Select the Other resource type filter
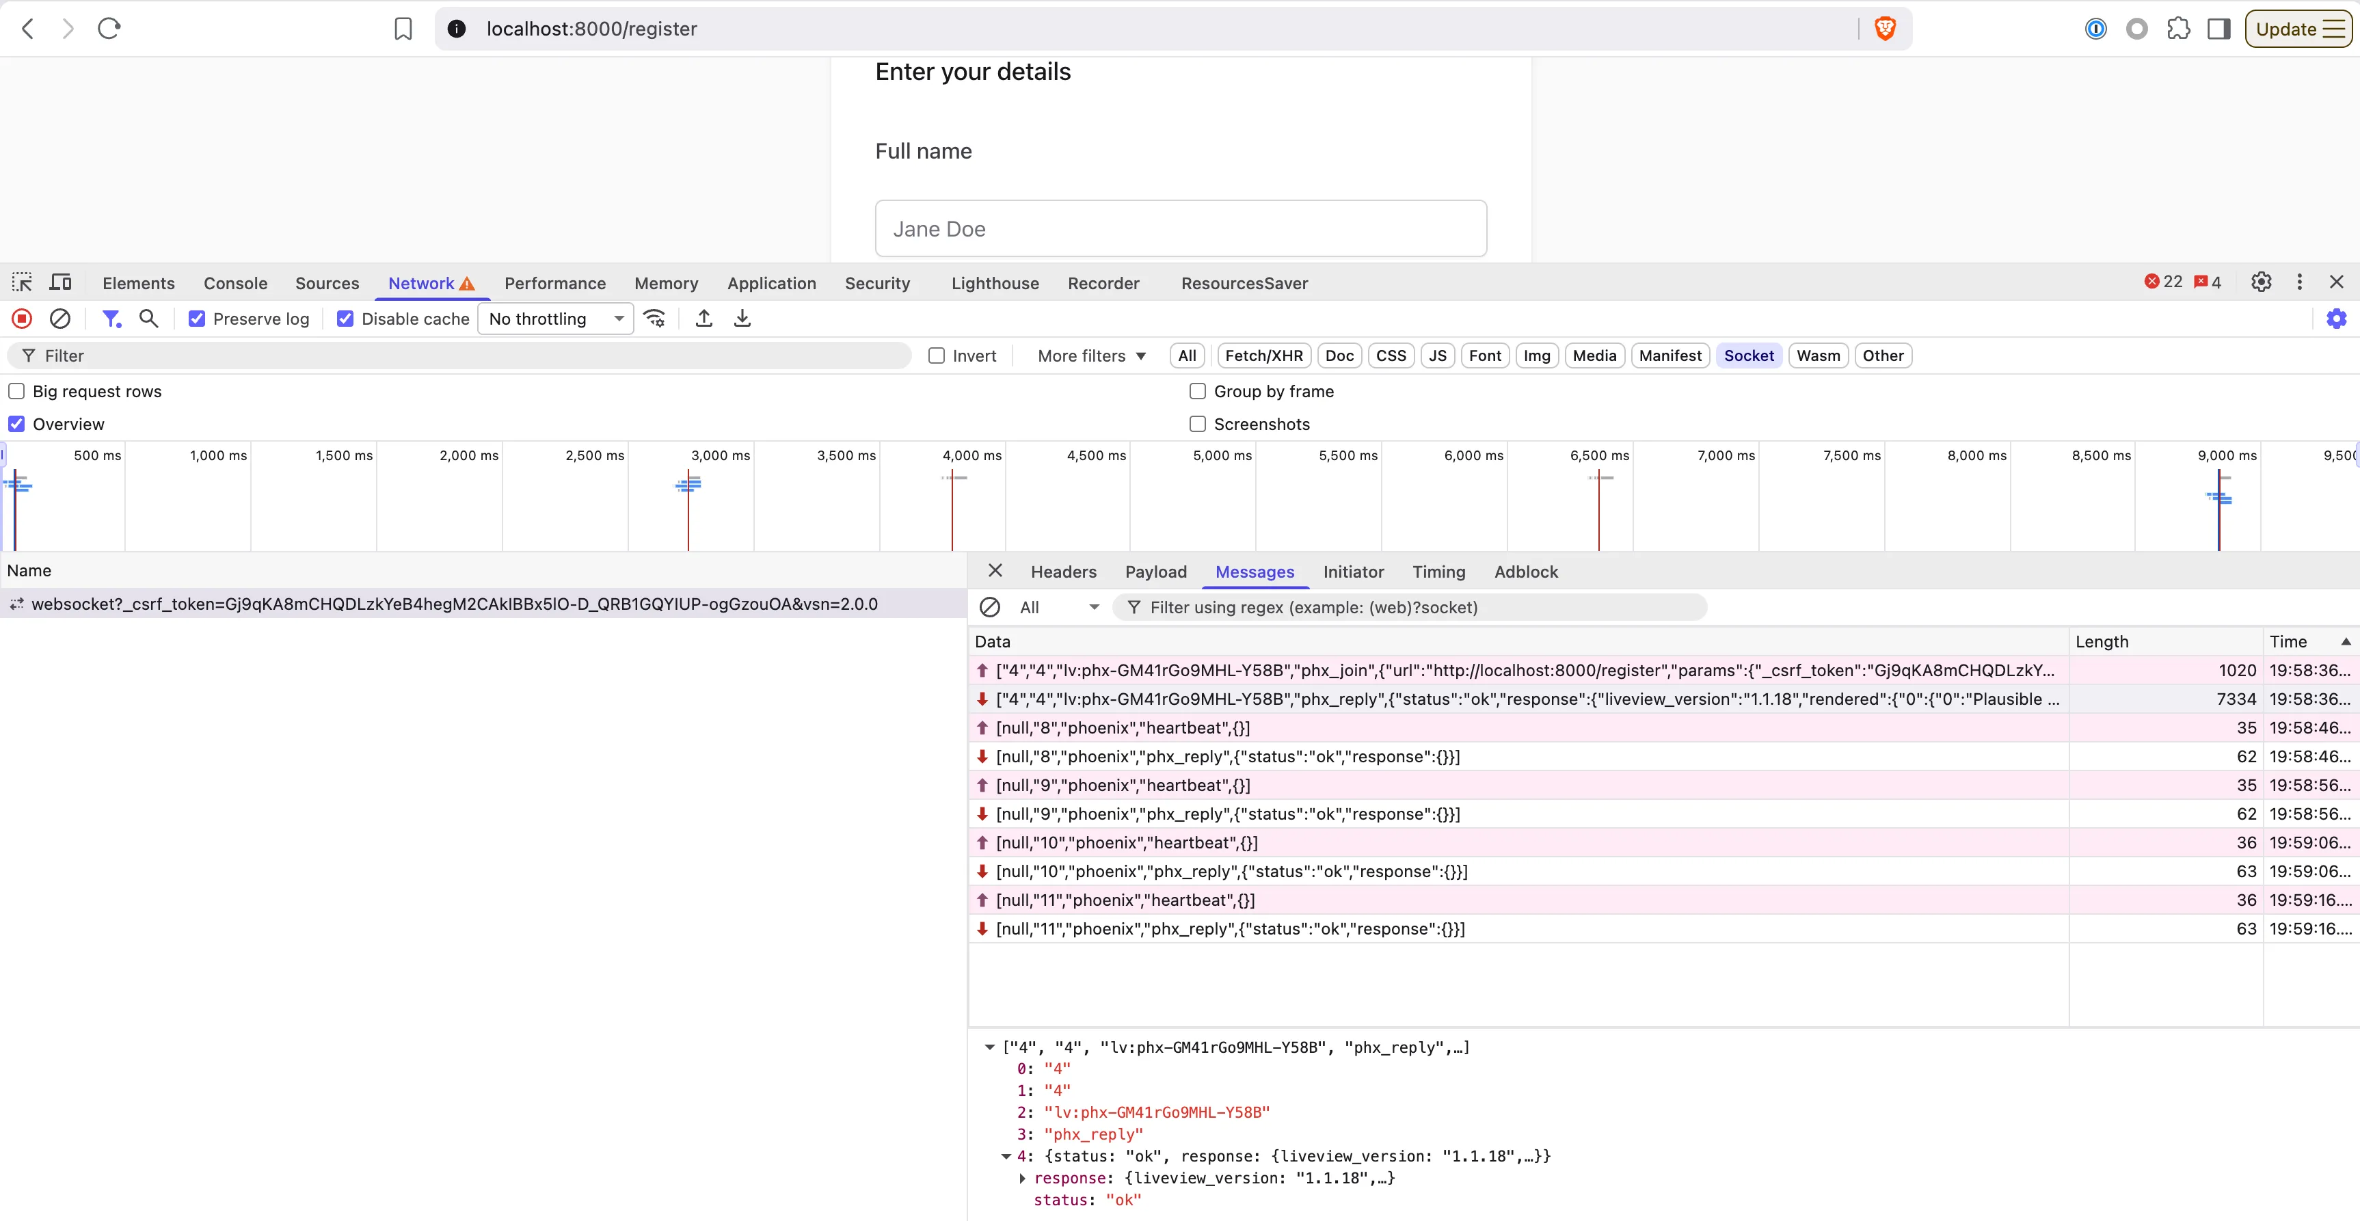Image resolution: width=2360 pixels, height=1221 pixels. 1883,355
